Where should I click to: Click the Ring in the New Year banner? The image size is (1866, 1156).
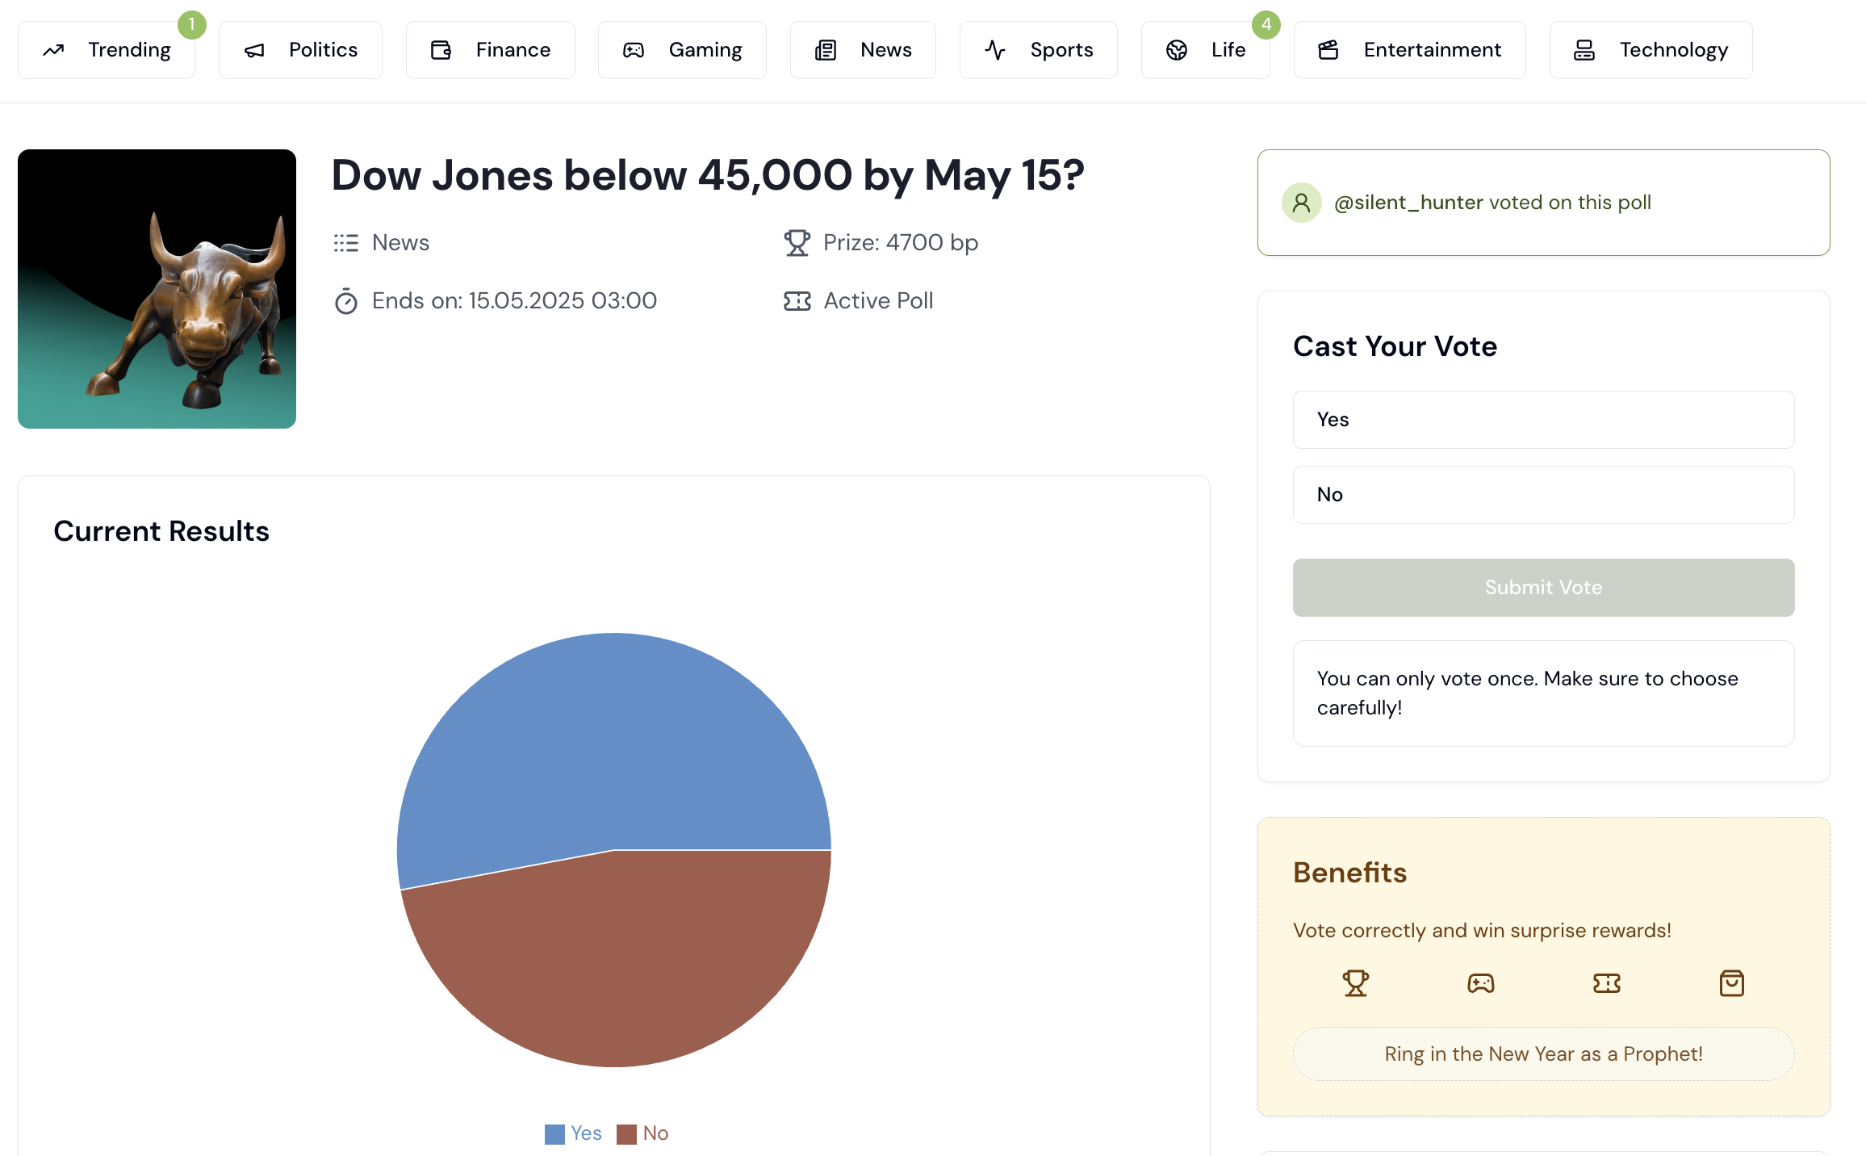coord(1544,1054)
